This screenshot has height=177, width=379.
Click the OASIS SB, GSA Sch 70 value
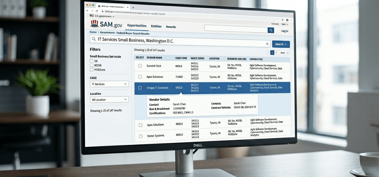click(x=245, y=107)
